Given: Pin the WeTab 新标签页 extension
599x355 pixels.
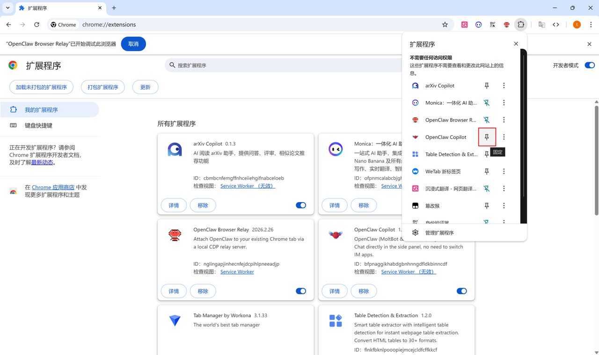Looking at the screenshot, I should [x=487, y=172].
